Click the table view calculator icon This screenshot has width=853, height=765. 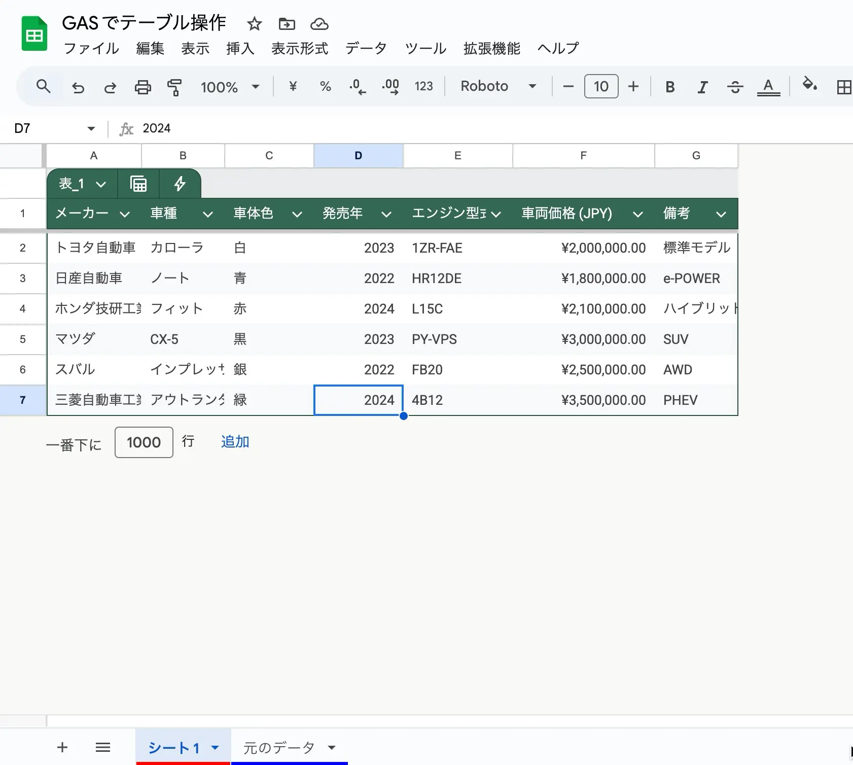click(138, 184)
